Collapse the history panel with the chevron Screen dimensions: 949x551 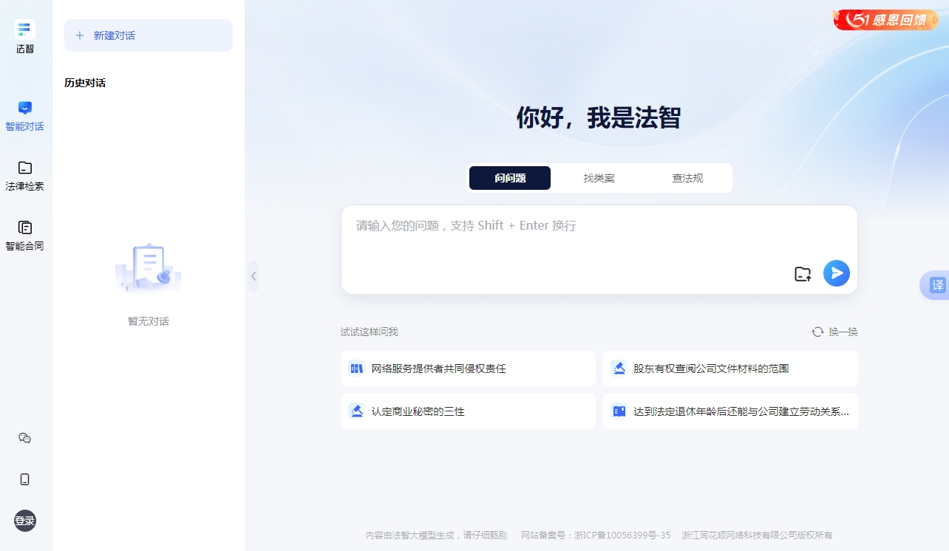tap(254, 276)
